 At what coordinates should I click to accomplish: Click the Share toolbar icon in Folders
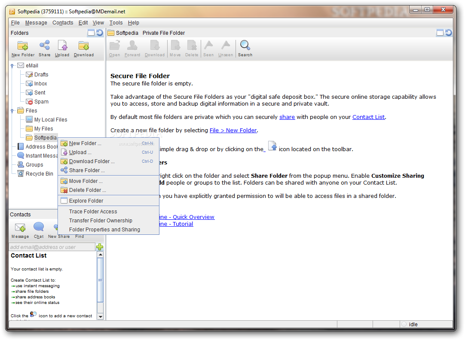tap(45, 46)
